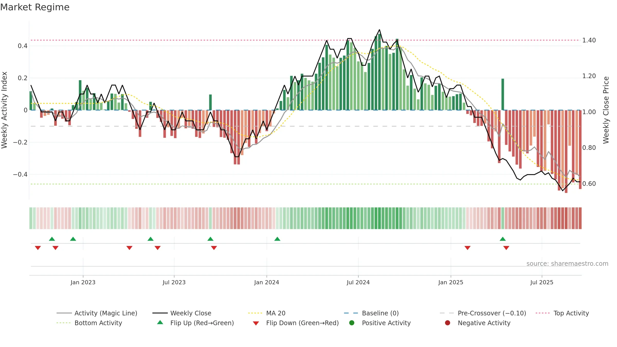Click the Jul 2023 axis label
This screenshot has height=347, width=617.
point(174,282)
